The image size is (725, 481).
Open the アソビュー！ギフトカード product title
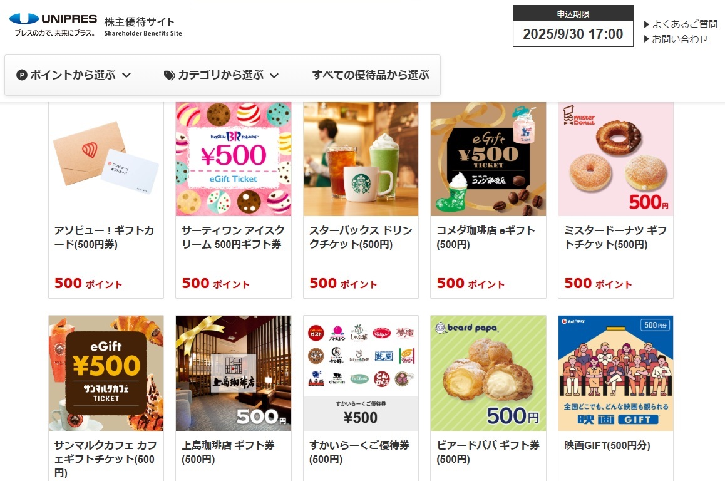tap(104, 237)
